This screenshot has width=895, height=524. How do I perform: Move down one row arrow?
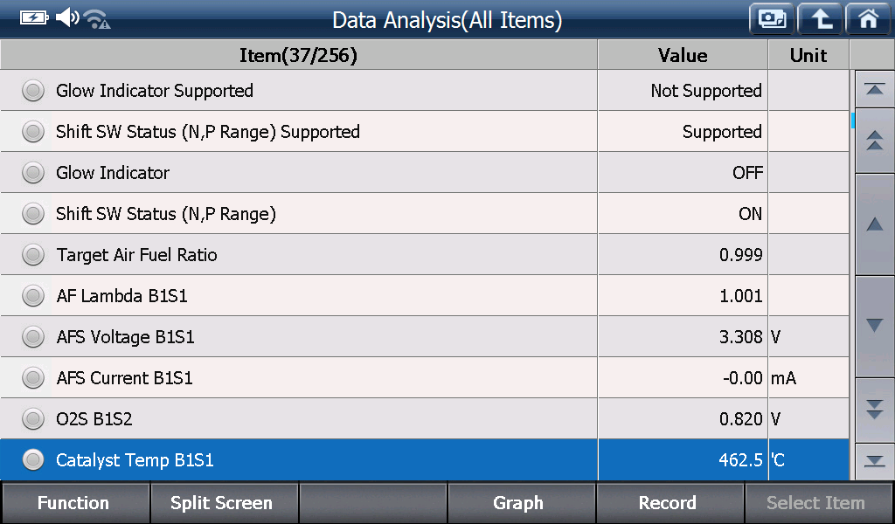tap(874, 326)
